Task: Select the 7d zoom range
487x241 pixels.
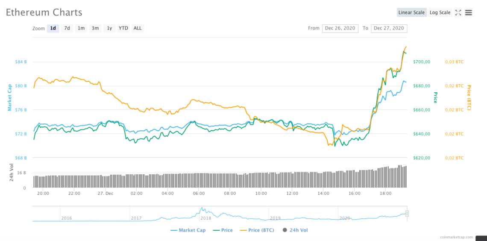Action: pos(67,28)
